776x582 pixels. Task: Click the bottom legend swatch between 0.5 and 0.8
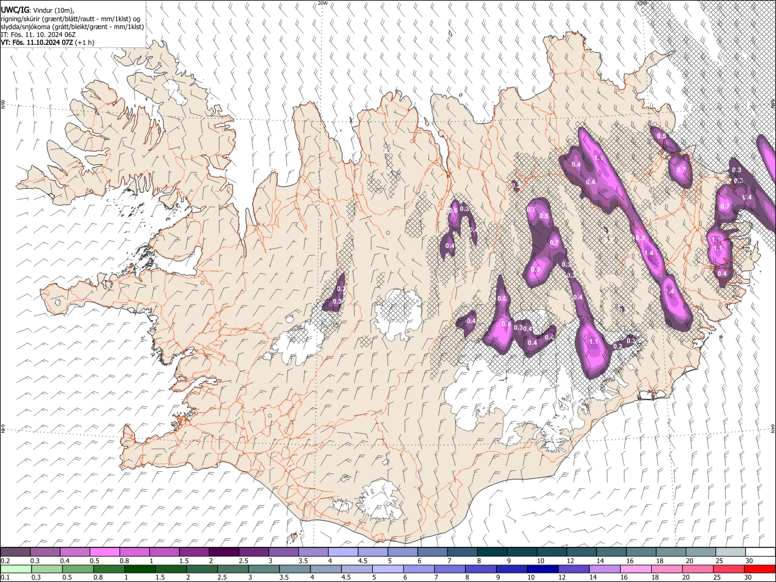[78, 569]
